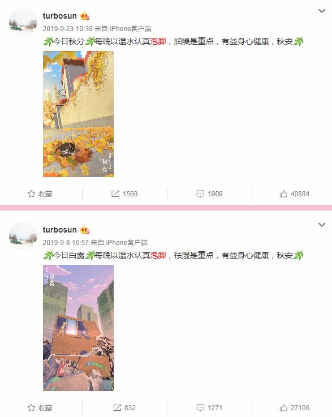
Task: Like the second post with 27106 likes
Action: click(283, 408)
